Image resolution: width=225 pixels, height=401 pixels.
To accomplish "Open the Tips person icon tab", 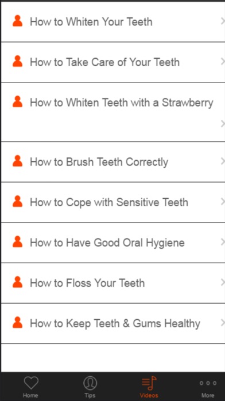I will (x=90, y=383).
